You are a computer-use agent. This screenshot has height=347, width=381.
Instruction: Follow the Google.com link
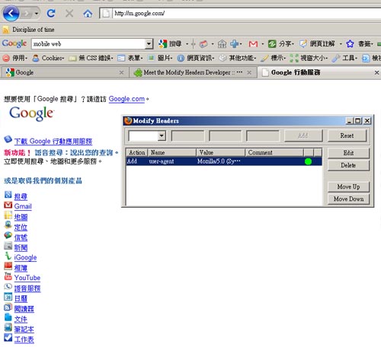pos(126,99)
